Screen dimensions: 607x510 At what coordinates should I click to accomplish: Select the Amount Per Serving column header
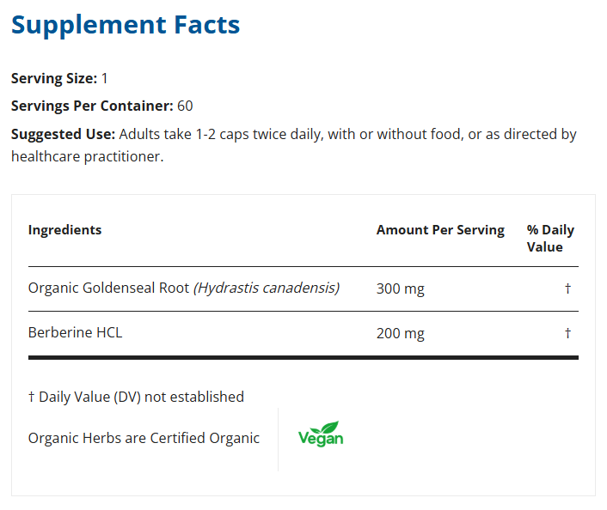[440, 230]
